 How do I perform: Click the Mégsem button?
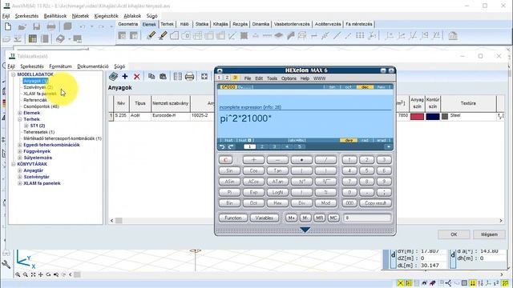point(490,234)
